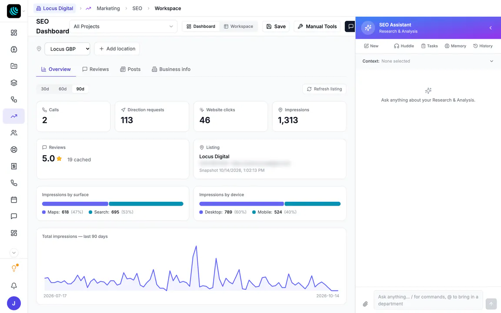Open the apps grid icon below chat
Viewport: 501px width, 313px height.
[x=14, y=233]
